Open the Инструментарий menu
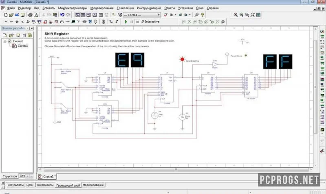The width and height of the screenshot is (326, 194). pos(149,8)
